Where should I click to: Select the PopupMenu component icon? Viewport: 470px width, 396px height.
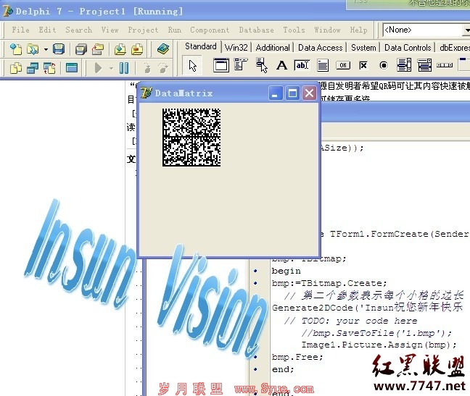point(262,65)
